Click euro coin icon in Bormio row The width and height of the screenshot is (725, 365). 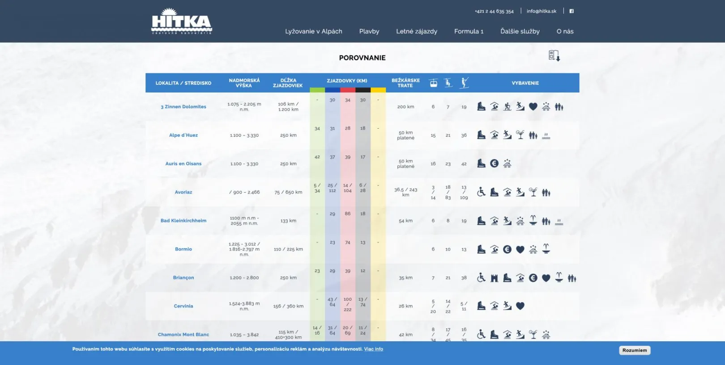507,249
